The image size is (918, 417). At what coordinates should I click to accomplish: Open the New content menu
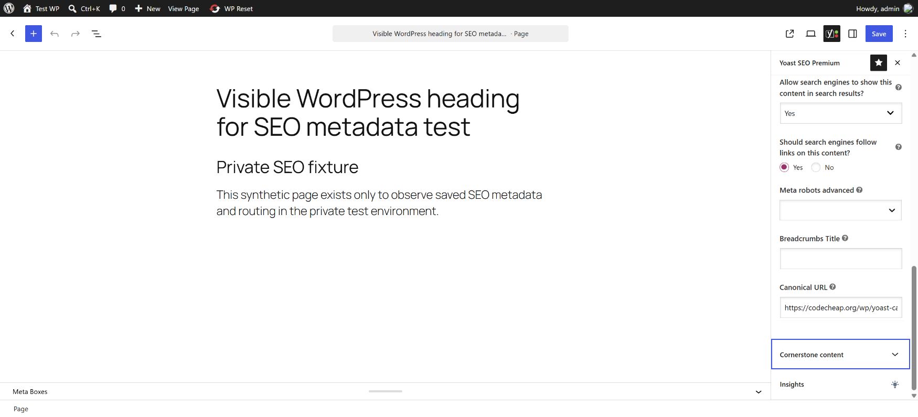(x=147, y=8)
